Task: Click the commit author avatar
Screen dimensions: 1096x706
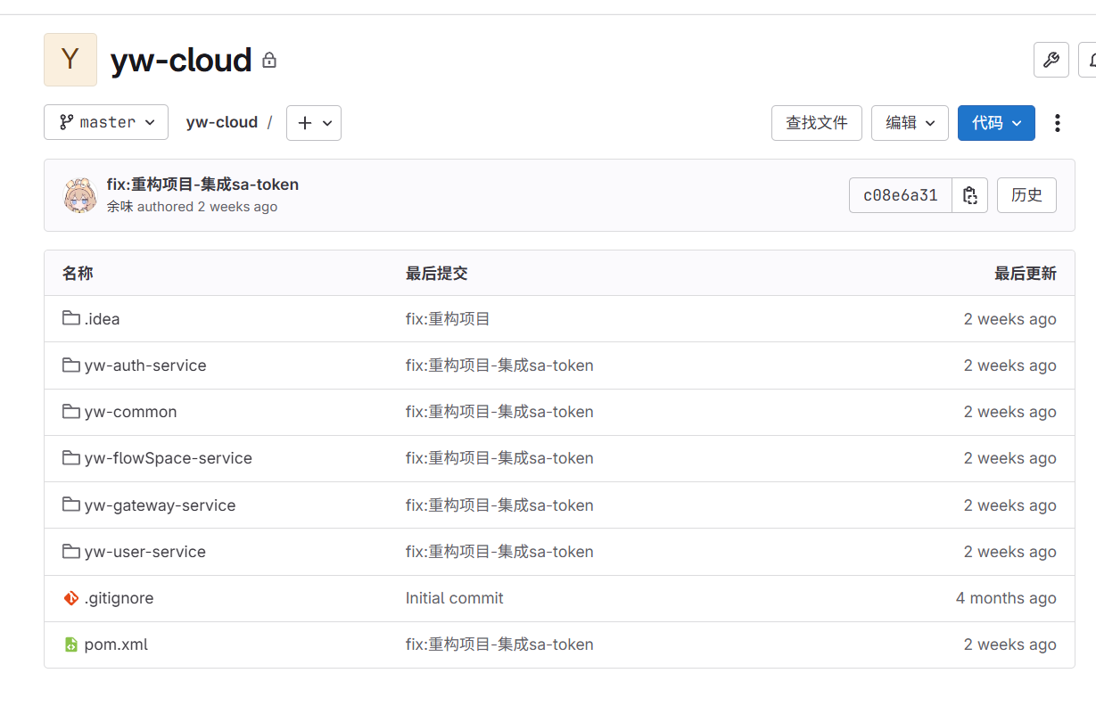Action: 80,195
